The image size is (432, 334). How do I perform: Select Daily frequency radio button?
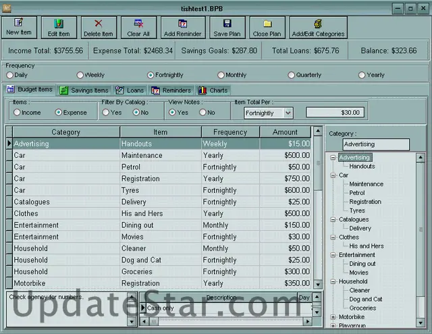click(10, 75)
